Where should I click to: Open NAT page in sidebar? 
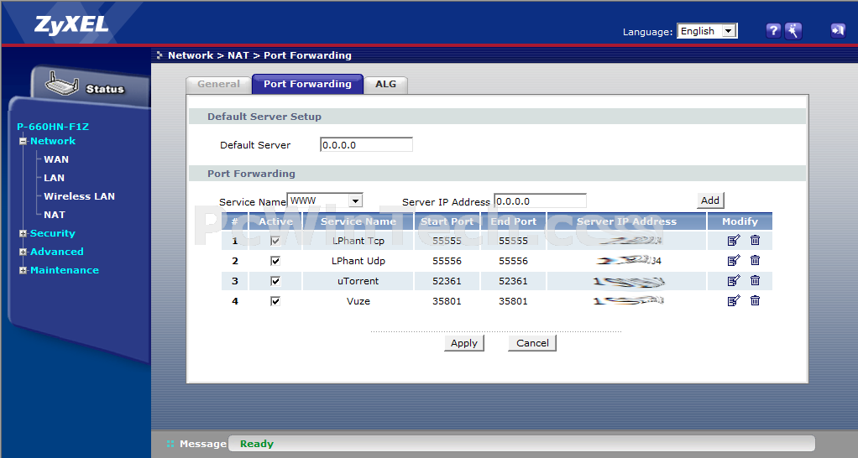coord(55,215)
